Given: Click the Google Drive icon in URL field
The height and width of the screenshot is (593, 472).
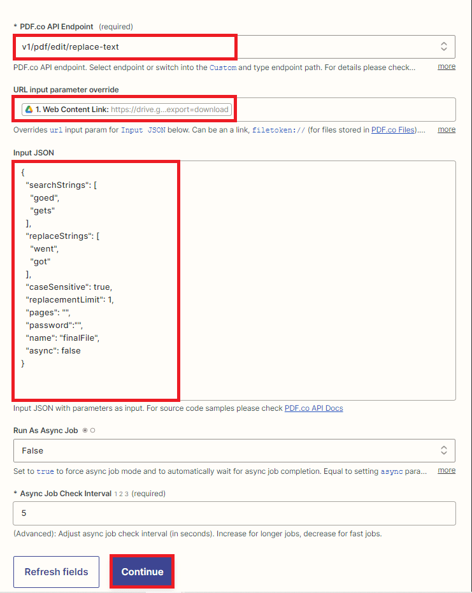Looking at the screenshot, I should click(29, 110).
